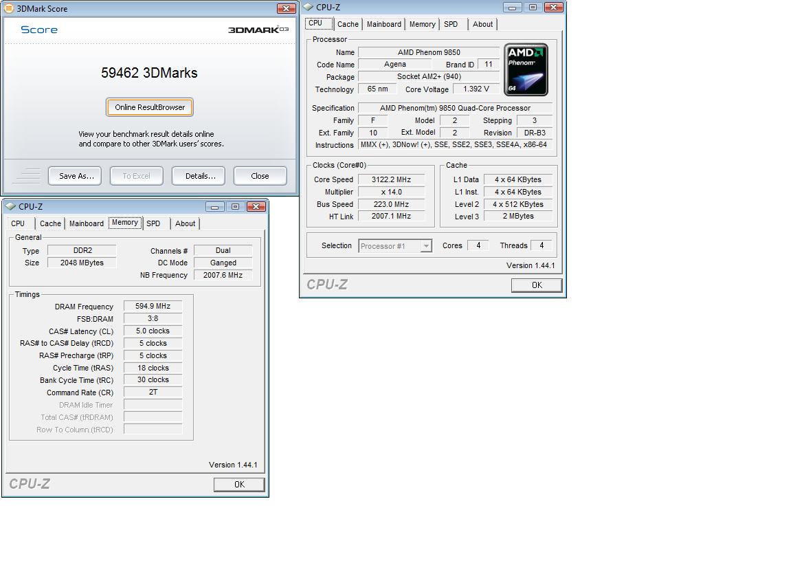
Task: Open Memory tab in processor CPU-Z window
Action: coord(422,24)
